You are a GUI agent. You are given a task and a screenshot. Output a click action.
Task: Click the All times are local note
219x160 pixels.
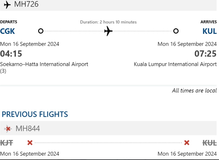(194, 91)
